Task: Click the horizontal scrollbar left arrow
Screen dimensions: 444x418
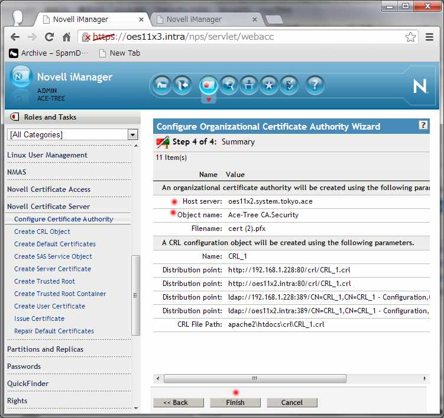Action: [x=158, y=378]
